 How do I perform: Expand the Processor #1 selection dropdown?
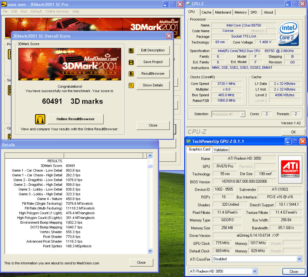(243, 114)
